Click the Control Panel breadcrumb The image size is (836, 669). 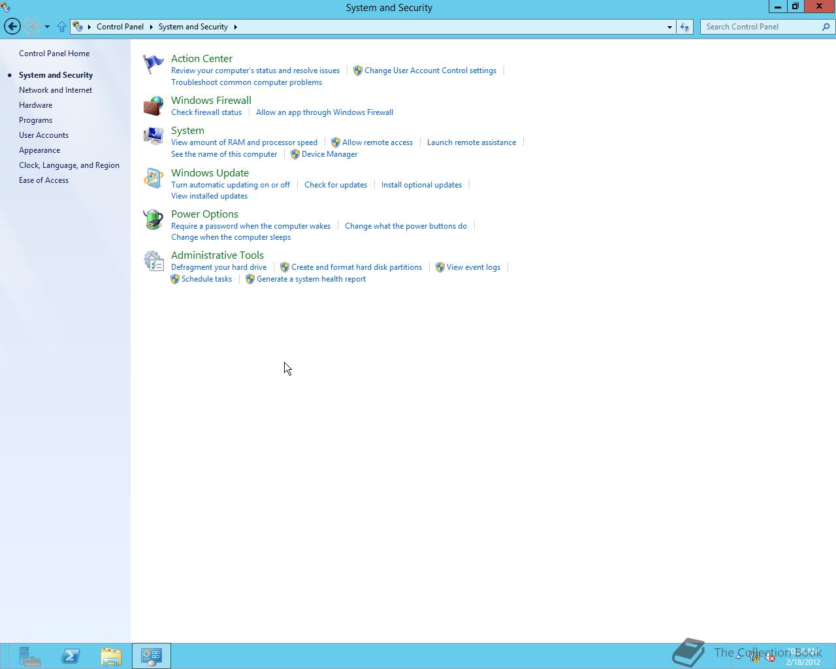pos(120,27)
